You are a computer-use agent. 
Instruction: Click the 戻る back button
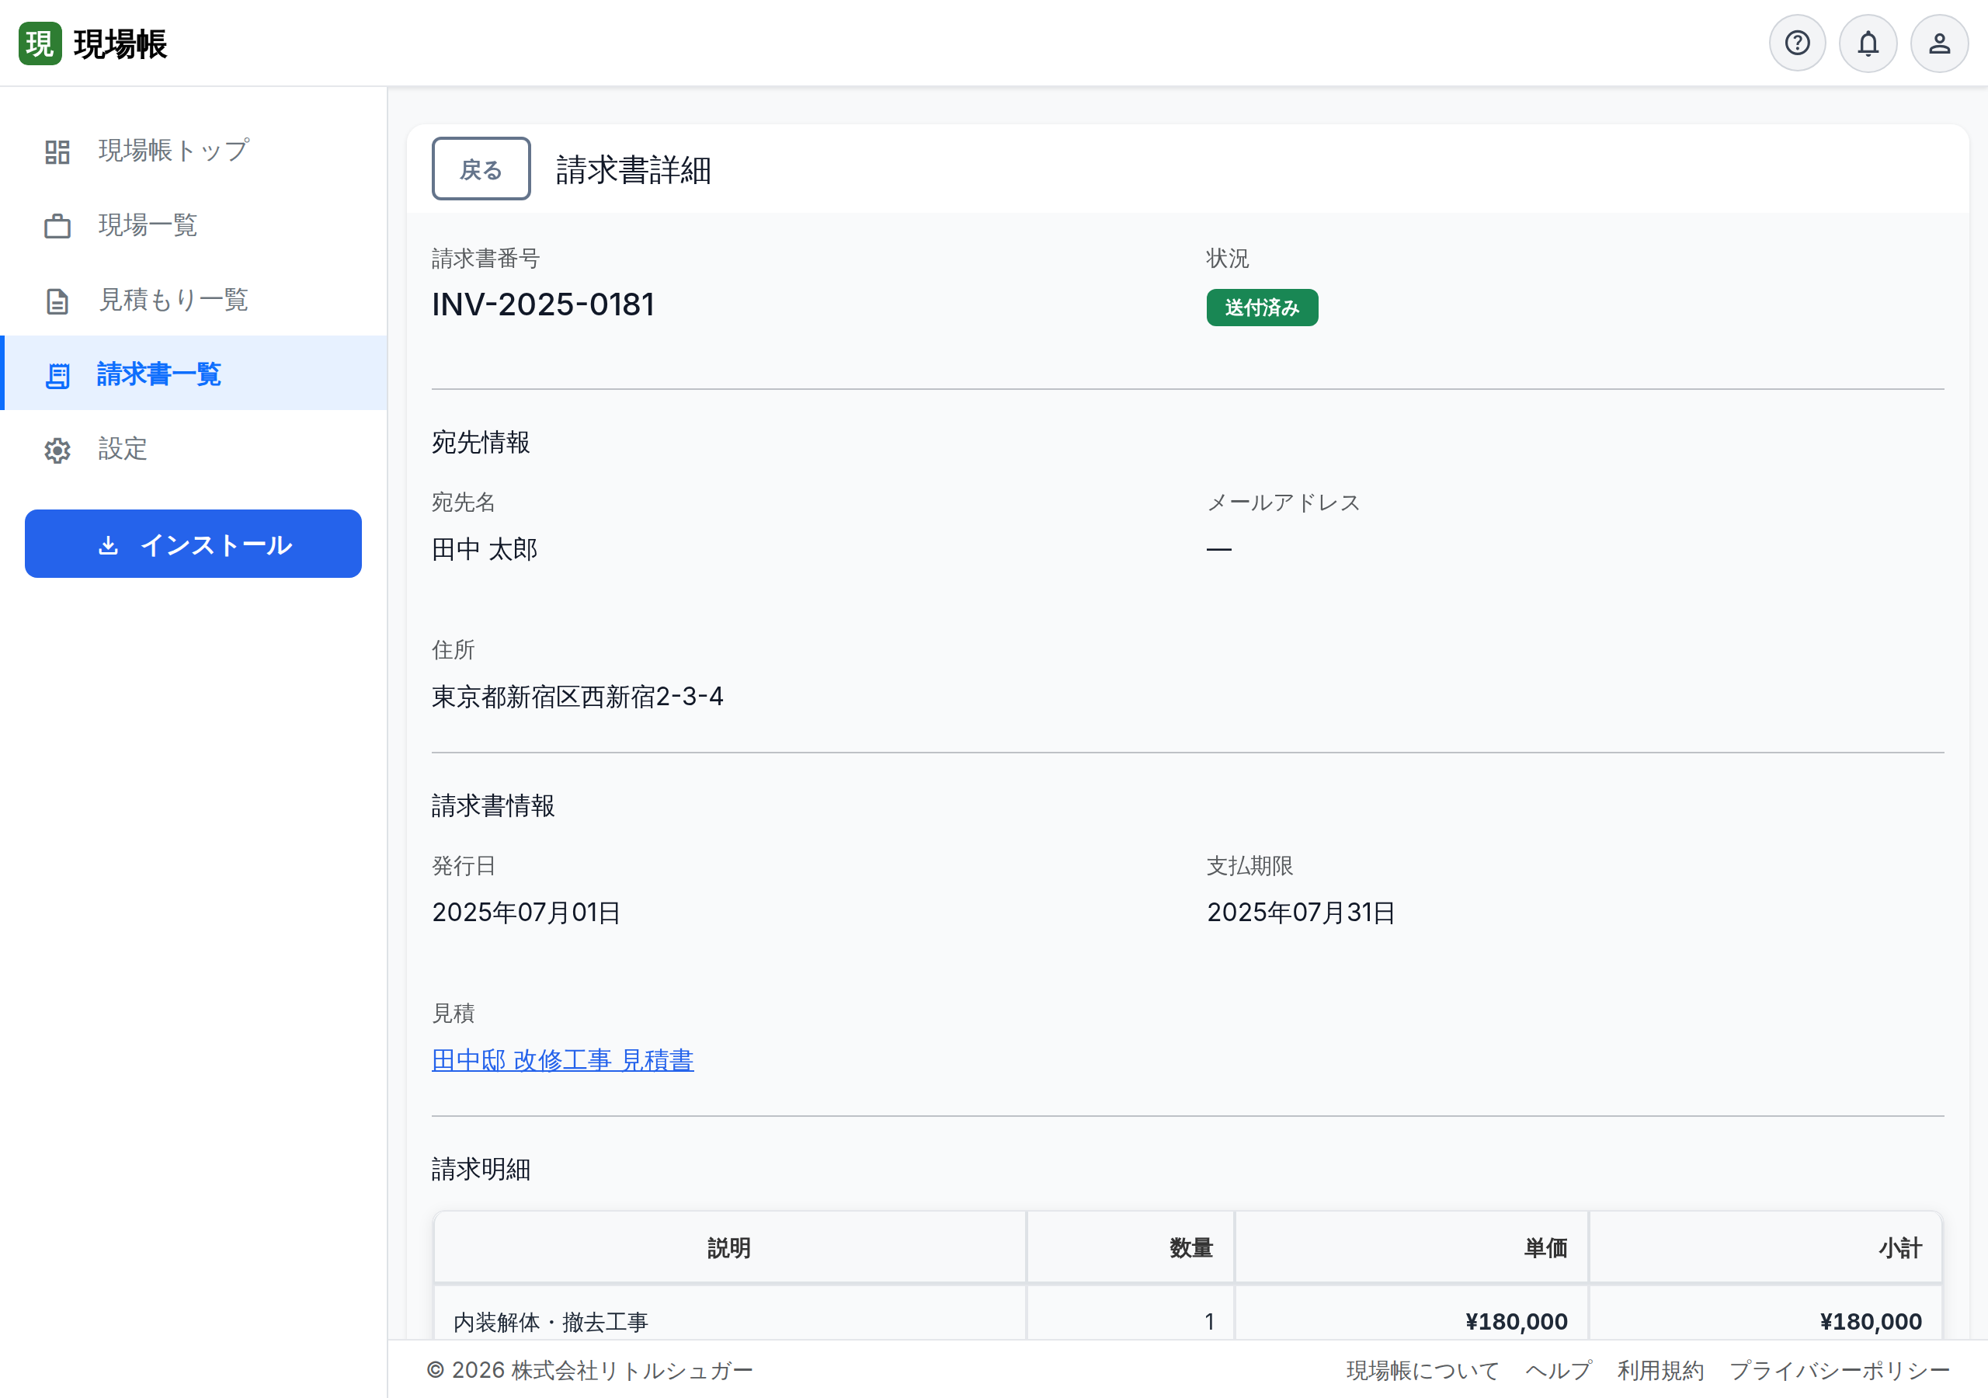[x=481, y=169]
